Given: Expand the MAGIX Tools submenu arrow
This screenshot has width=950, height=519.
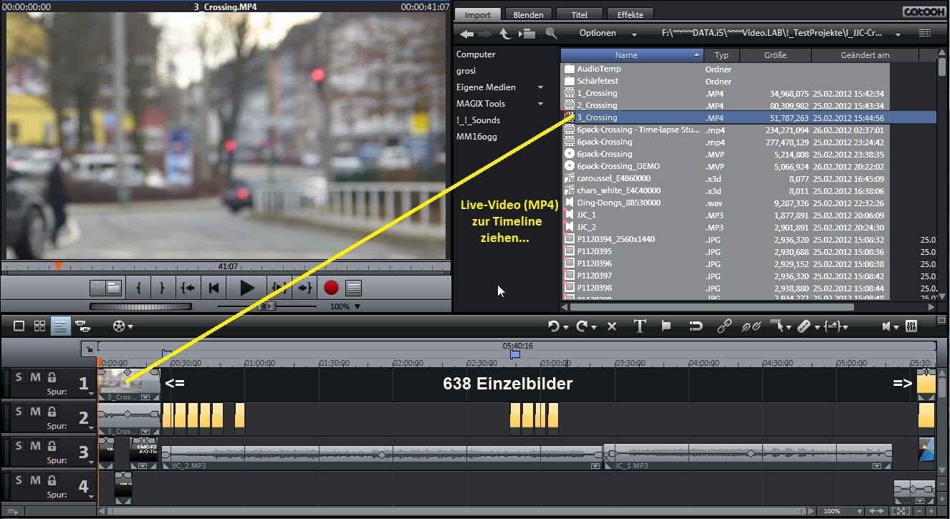Looking at the screenshot, I should point(541,104).
